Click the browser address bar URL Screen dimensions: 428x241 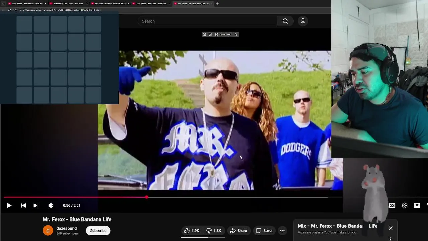(60, 10)
